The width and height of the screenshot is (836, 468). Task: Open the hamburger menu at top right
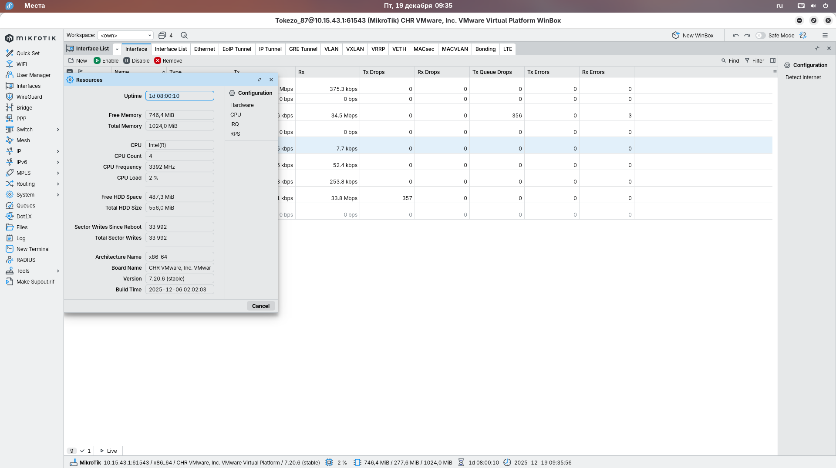(x=825, y=35)
